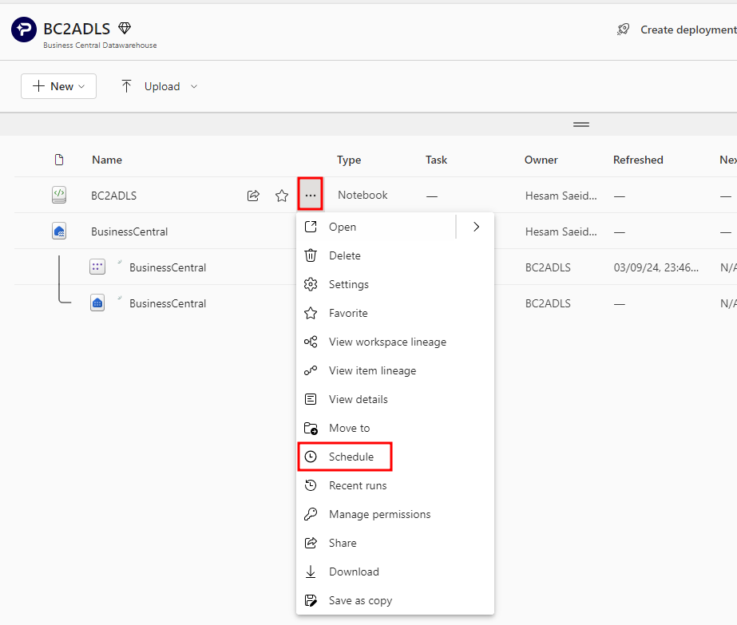
Task: Click the history icon beside Recent runs
Action: (311, 485)
